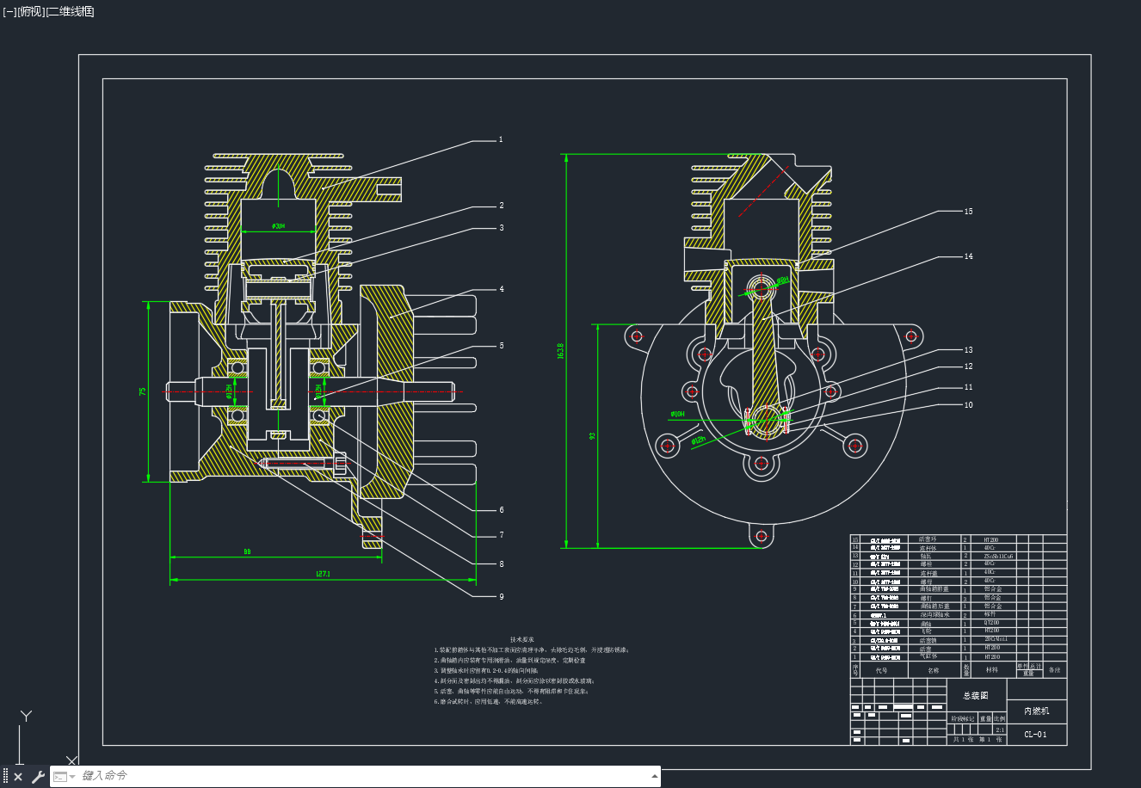1141x788 pixels.
Task: Select the 163.8 vertical dimension text
Action: (560, 350)
